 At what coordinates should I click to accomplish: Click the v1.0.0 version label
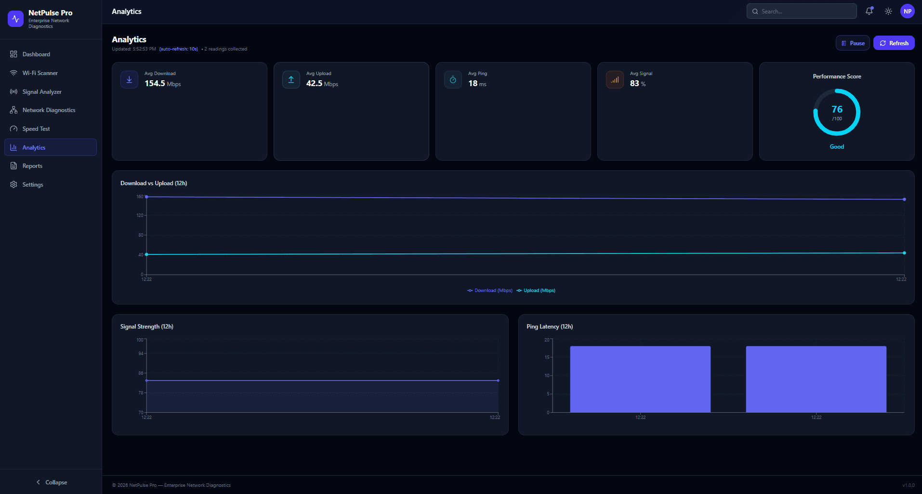coord(909,485)
